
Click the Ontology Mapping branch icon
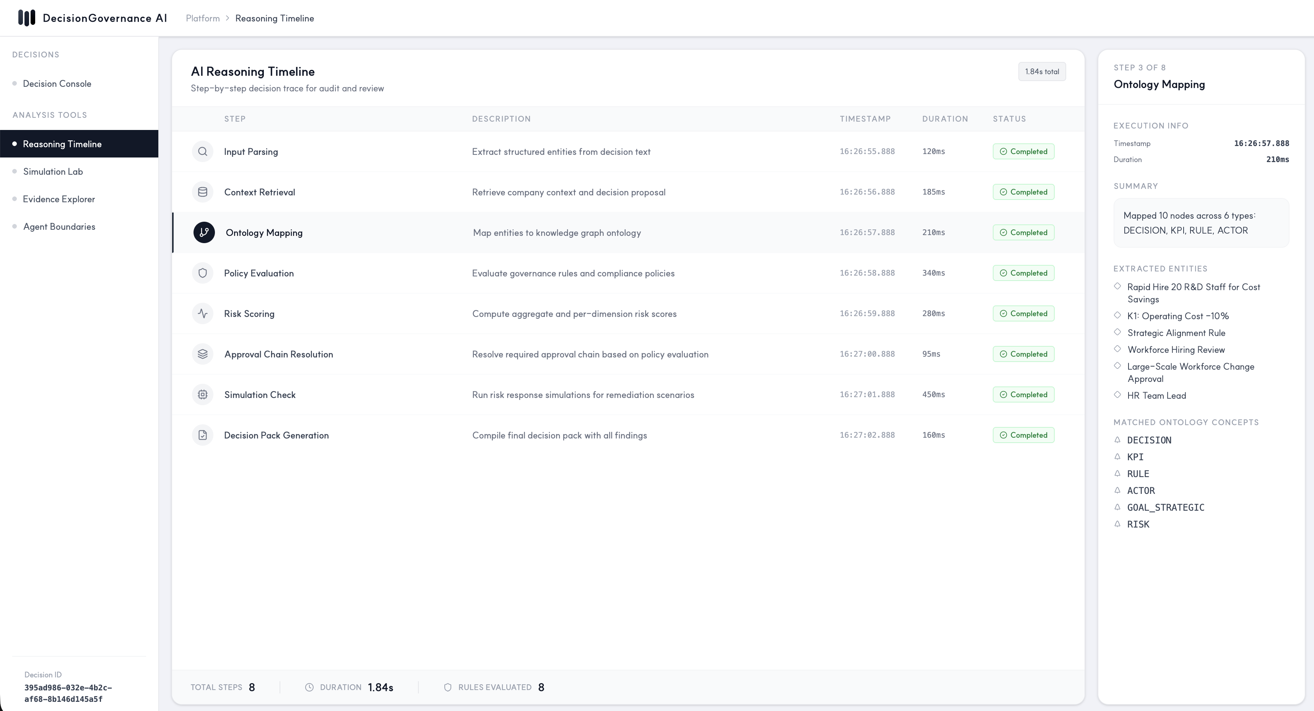pos(204,232)
